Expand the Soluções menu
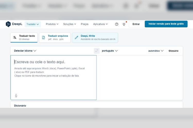 69,24
